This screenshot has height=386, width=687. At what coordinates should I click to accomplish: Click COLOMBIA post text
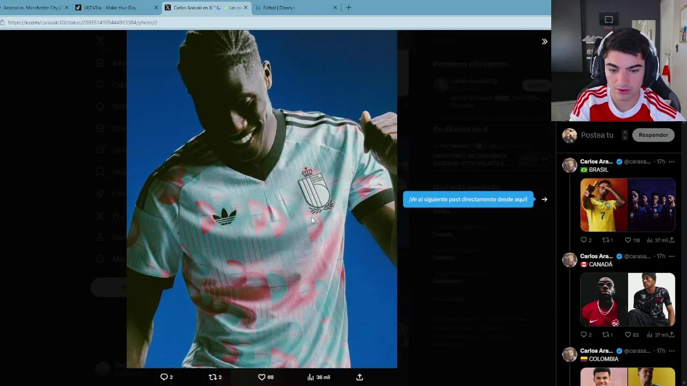[599, 359]
